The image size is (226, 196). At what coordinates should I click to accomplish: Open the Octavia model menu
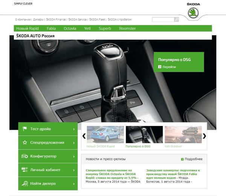coord(70,28)
